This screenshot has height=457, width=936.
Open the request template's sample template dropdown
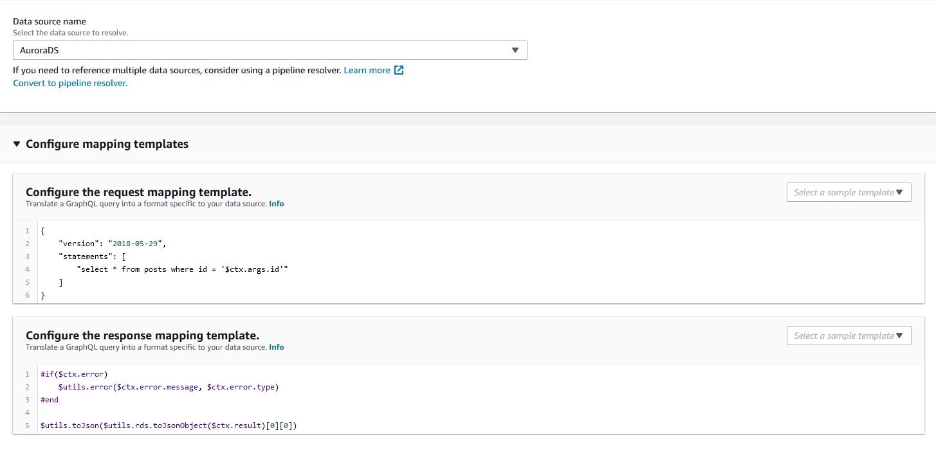[849, 192]
